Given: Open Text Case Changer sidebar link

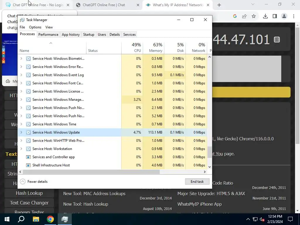Looking at the screenshot, I should (29, 203).
